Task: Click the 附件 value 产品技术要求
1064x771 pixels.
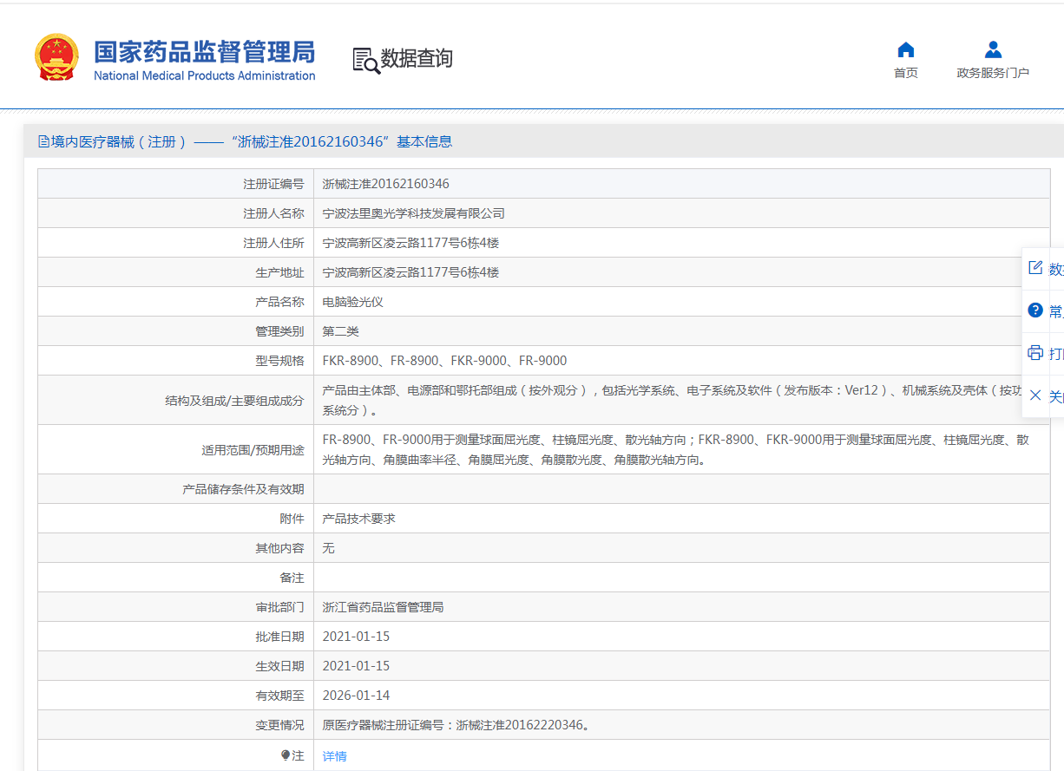Action: pyautogui.click(x=358, y=519)
